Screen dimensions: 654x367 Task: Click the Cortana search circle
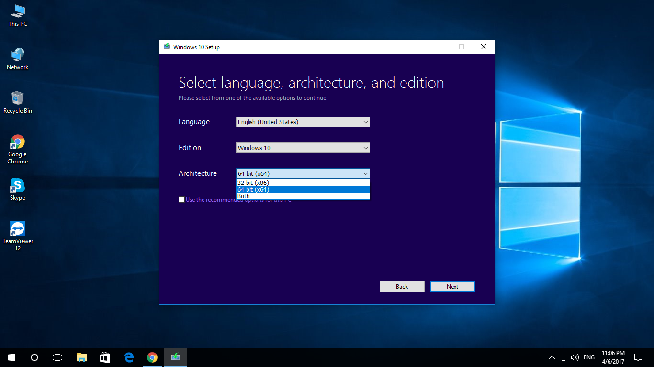pyautogui.click(x=34, y=357)
